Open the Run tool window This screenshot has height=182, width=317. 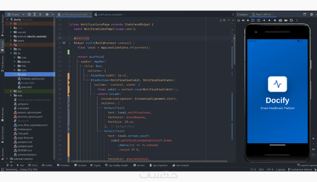click(x=21, y=165)
